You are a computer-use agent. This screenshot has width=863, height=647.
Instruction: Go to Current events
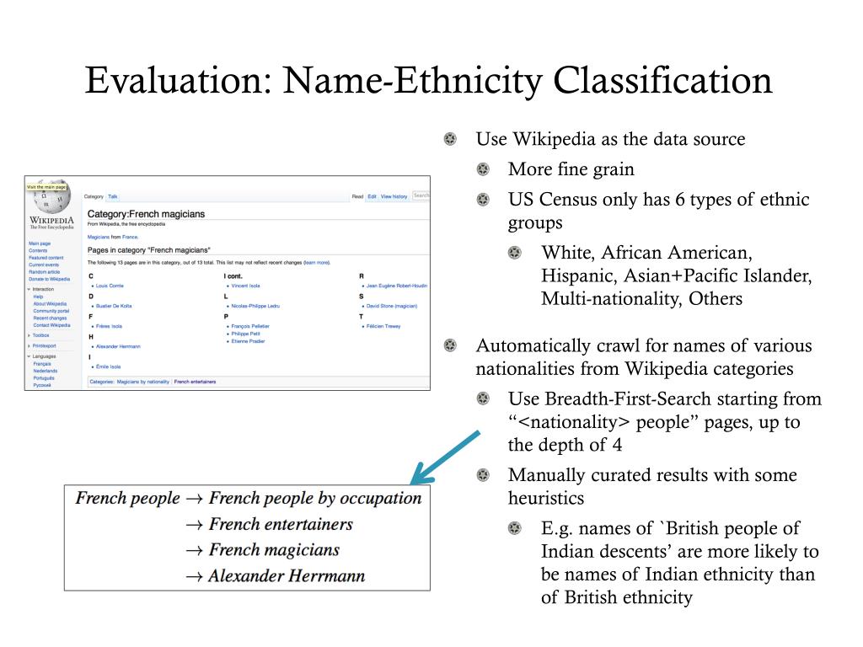click(44, 265)
